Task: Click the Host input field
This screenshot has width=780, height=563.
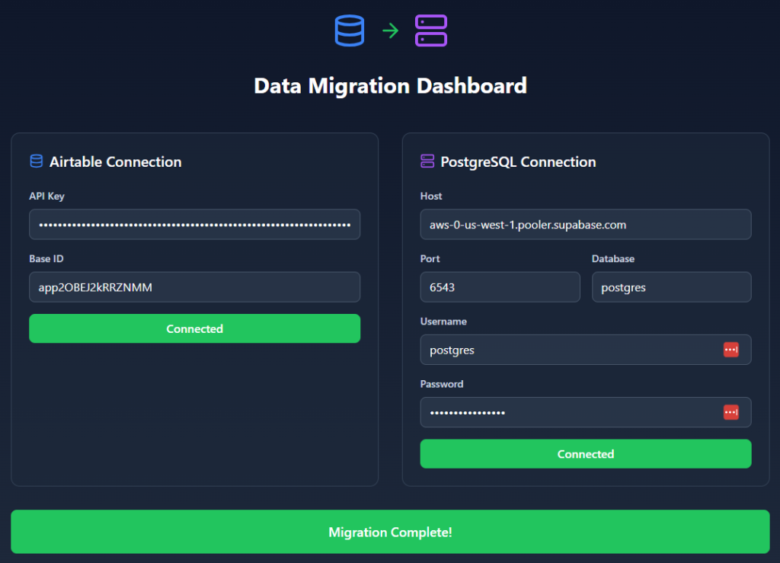Action: tap(586, 224)
